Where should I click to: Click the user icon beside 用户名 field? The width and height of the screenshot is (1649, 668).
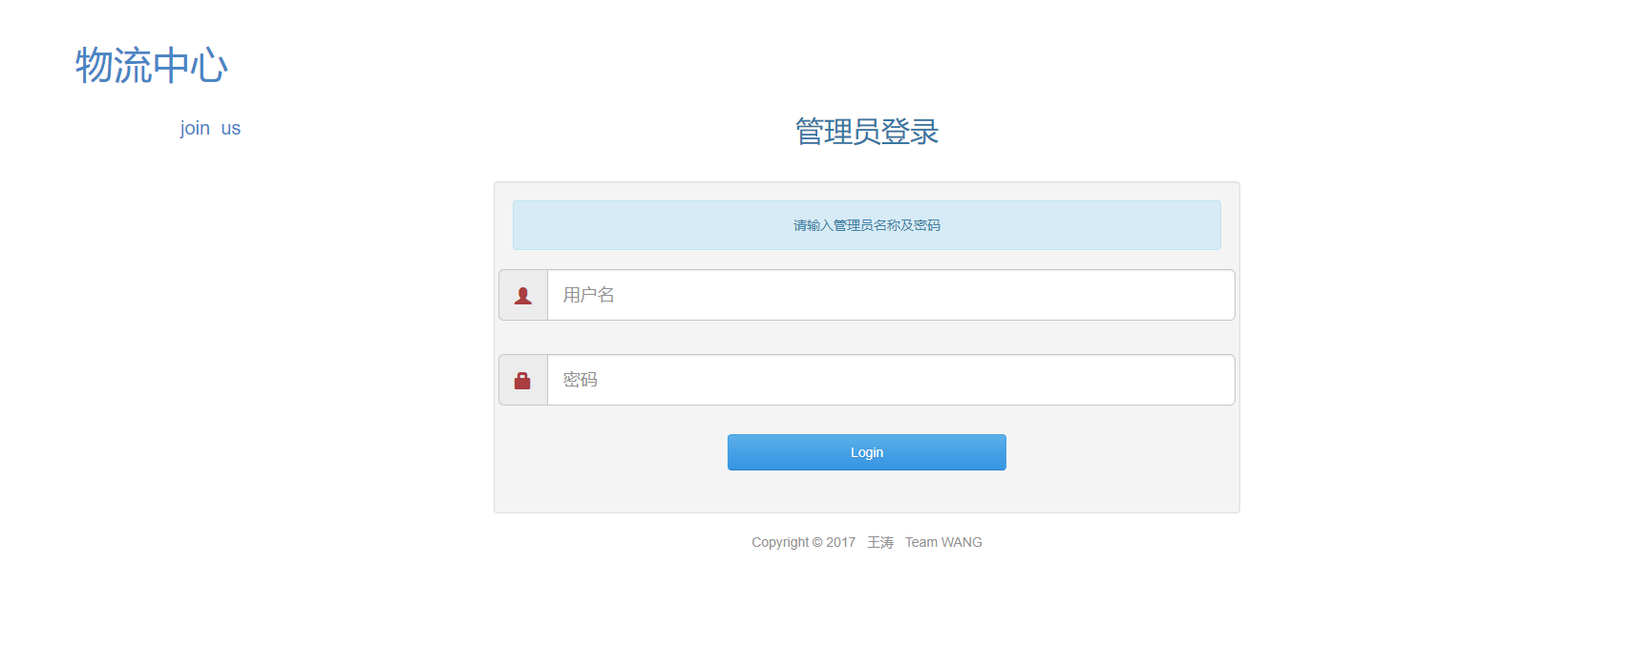coord(523,296)
